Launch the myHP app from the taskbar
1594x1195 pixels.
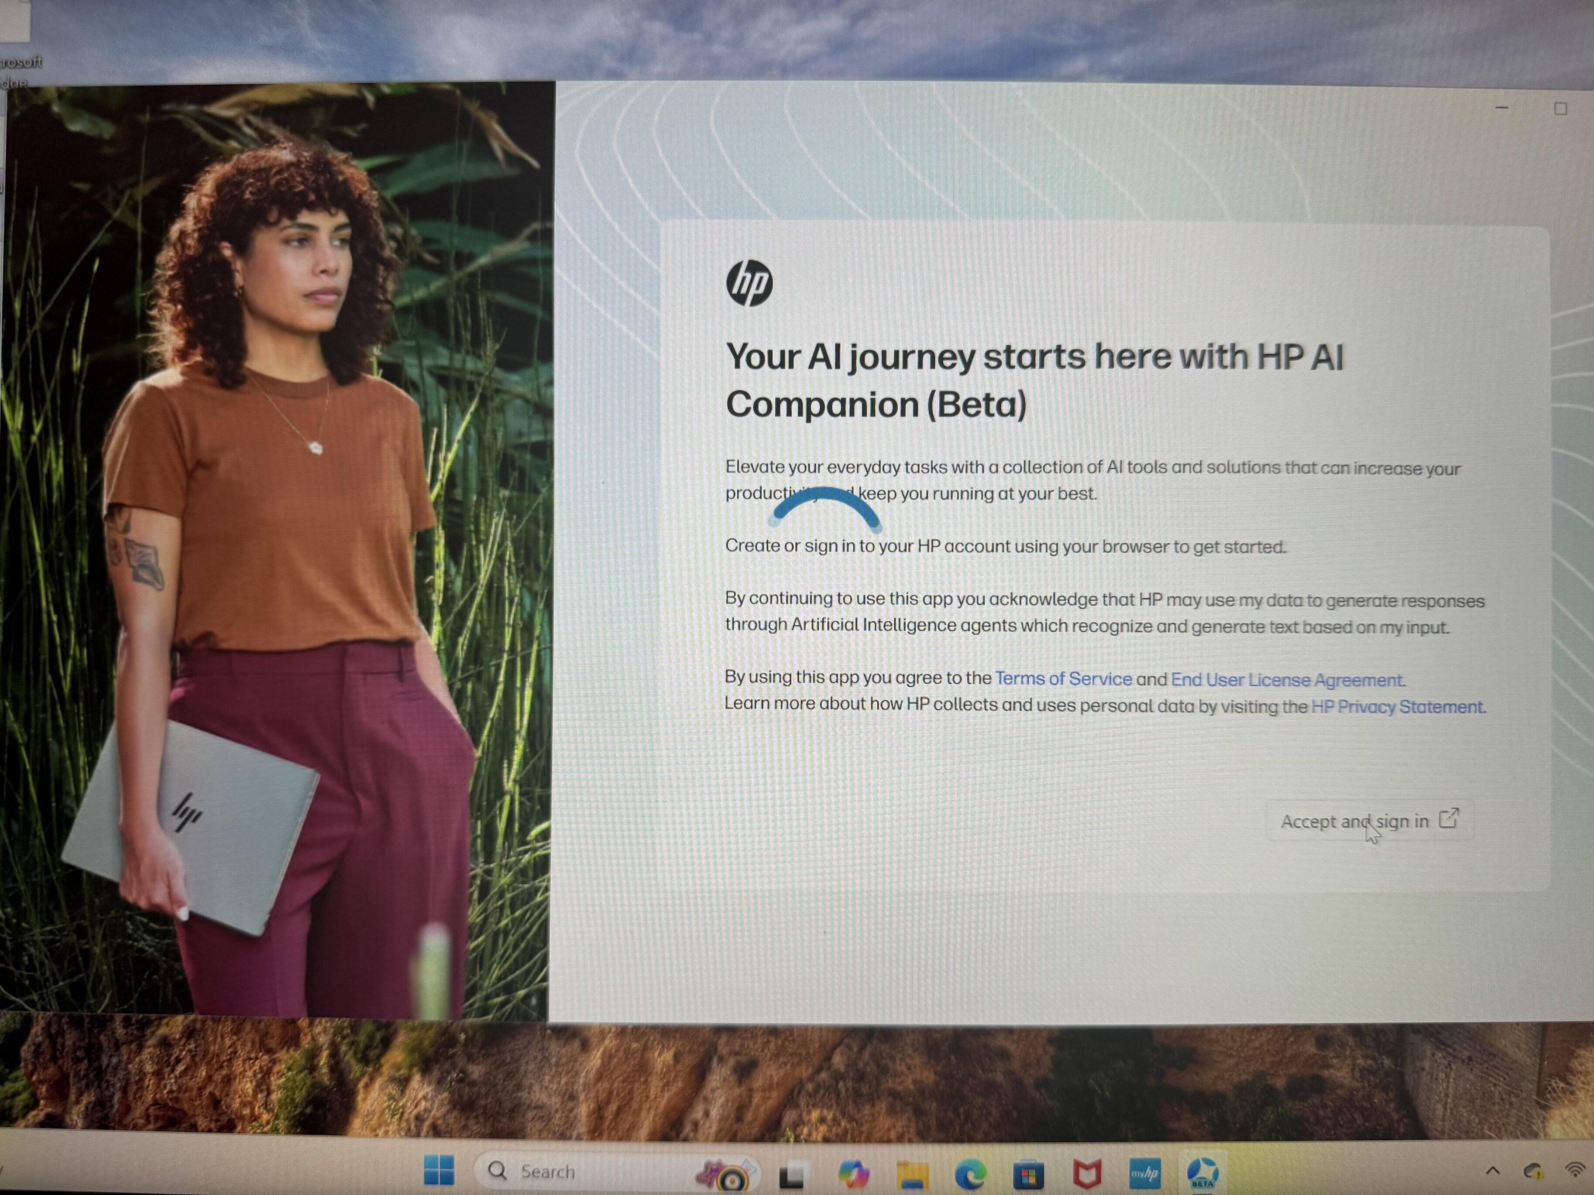pos(1144,1174)
